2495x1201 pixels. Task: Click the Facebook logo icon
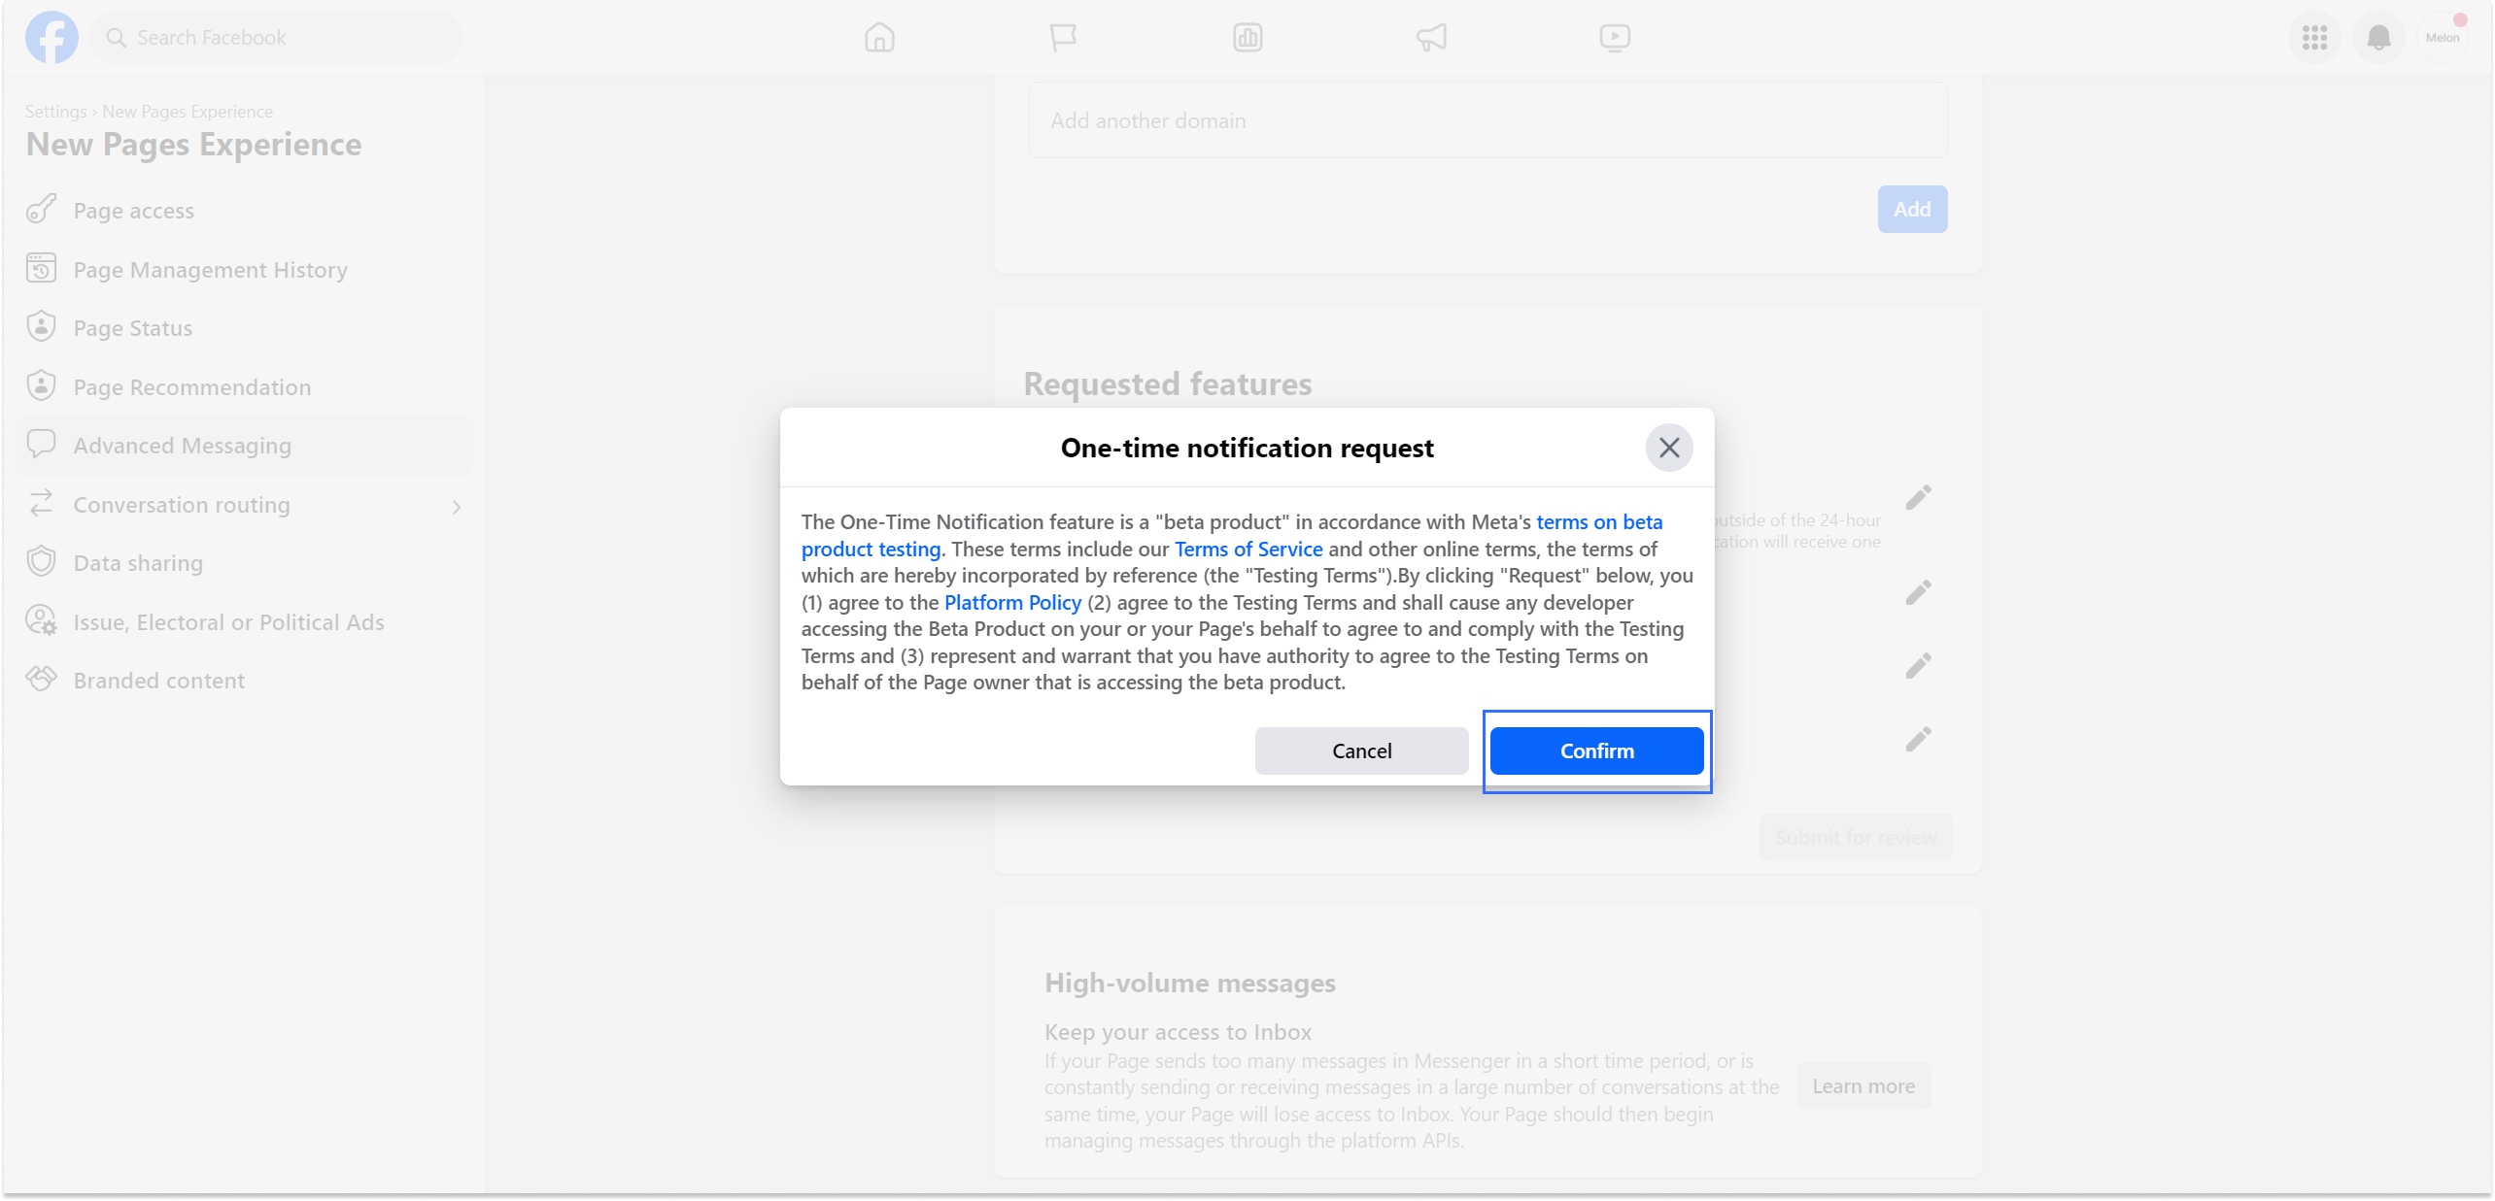coord(51,38)
